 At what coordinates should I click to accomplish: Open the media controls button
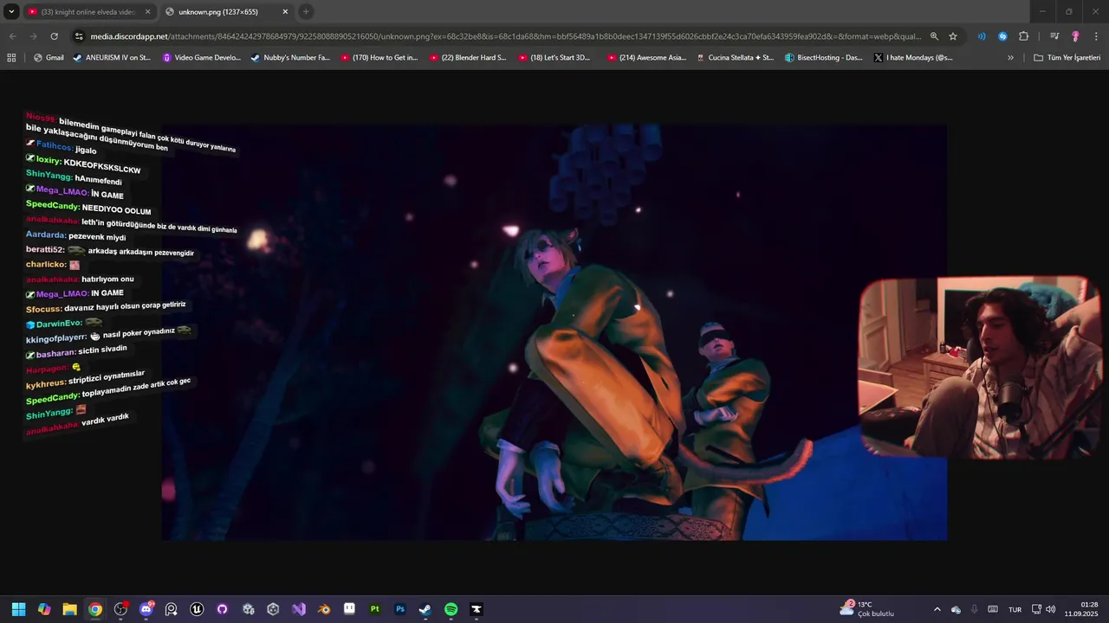point(1054,36)
